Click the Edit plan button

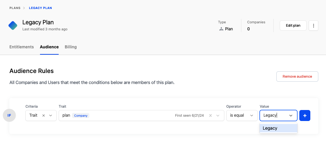click(x=293, y=25)
